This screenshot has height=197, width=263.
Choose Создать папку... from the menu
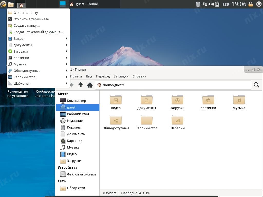pos(26,25)
